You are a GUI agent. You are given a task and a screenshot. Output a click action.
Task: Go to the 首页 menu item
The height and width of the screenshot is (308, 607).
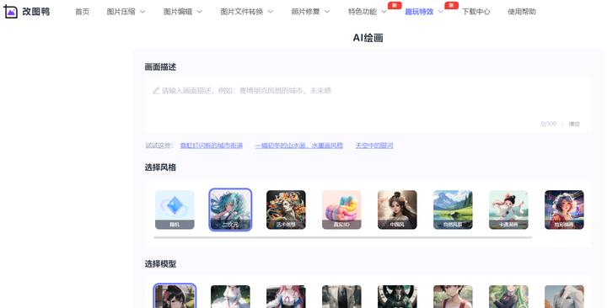(82, 12)
